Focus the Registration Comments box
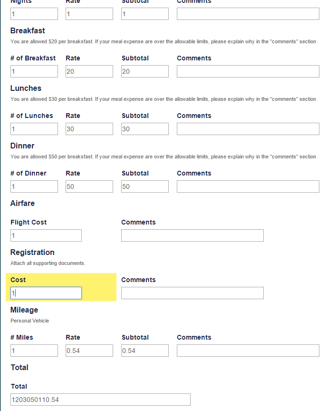Image resolution: width=327 pixels, height=411 pixels. [192, 293]
